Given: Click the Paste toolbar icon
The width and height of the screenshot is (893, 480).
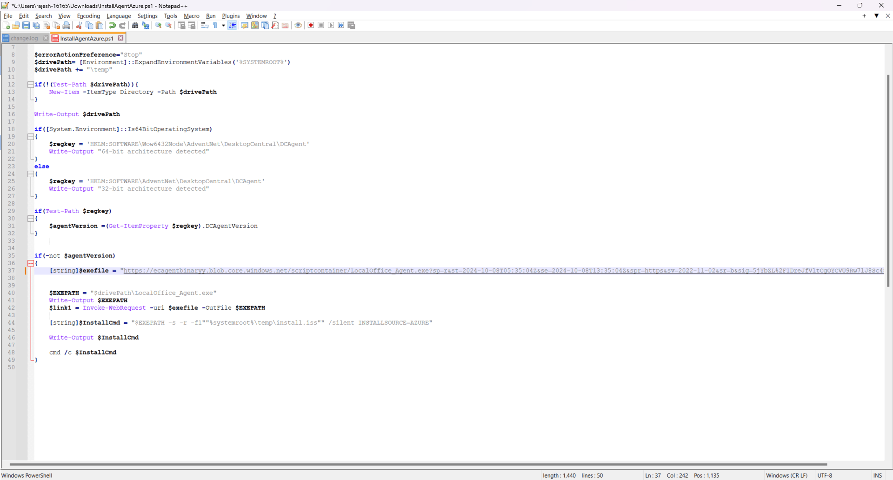Looking at the screenshot, I should point(100,26).
